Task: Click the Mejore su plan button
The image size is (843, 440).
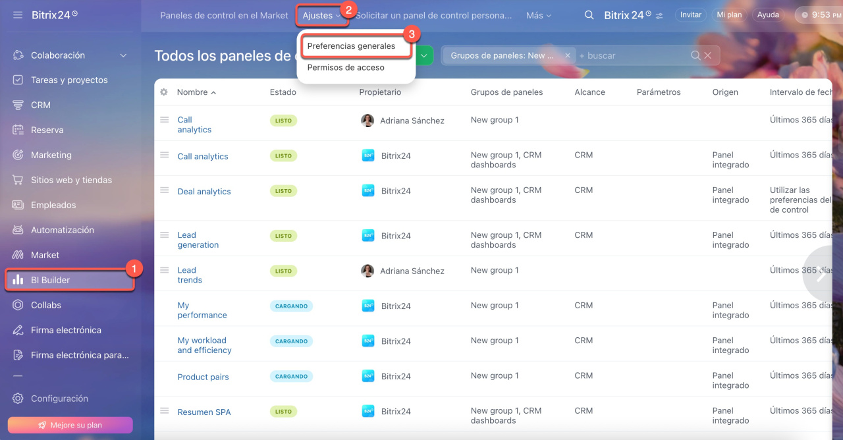Action: pos(70,425)
